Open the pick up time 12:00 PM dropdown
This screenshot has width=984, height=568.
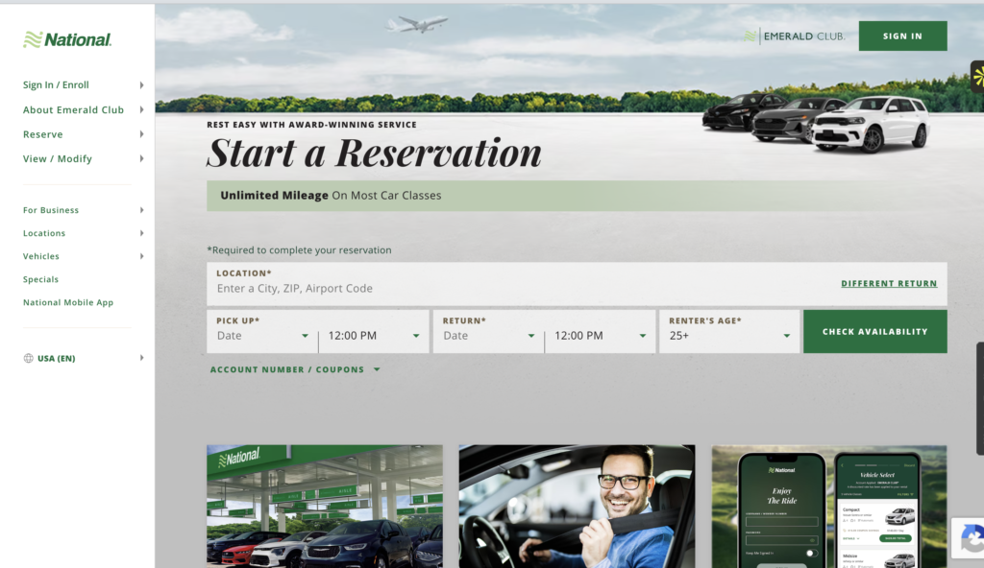coord(374,336)
